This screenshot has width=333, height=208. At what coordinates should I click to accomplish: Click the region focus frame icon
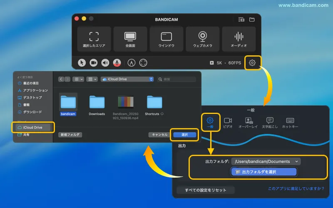pos(143,63)
